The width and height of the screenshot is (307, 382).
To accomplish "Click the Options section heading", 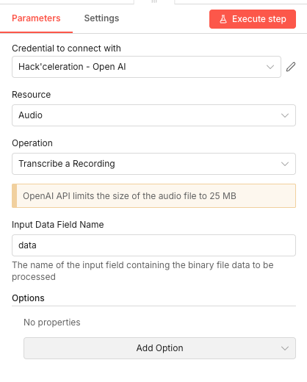I will coord(28,298).
